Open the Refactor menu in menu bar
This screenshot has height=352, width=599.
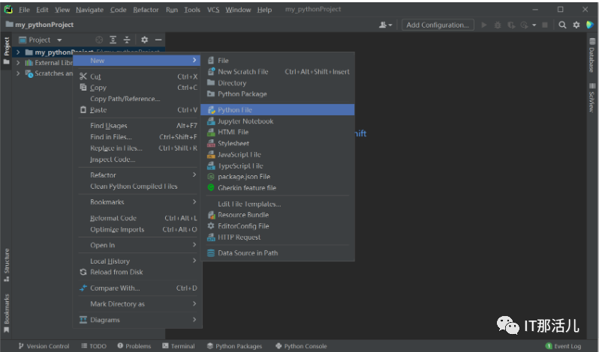tap(146, 10)
